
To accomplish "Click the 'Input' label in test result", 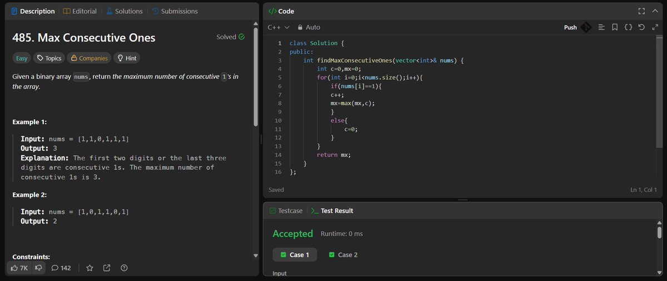I will tap(280, 273).
